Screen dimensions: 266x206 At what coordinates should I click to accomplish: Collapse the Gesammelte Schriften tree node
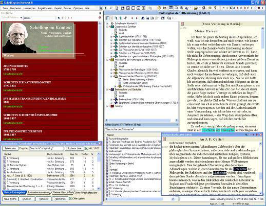pos(107,27)
